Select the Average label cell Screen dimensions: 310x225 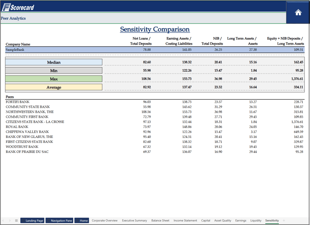54,87
